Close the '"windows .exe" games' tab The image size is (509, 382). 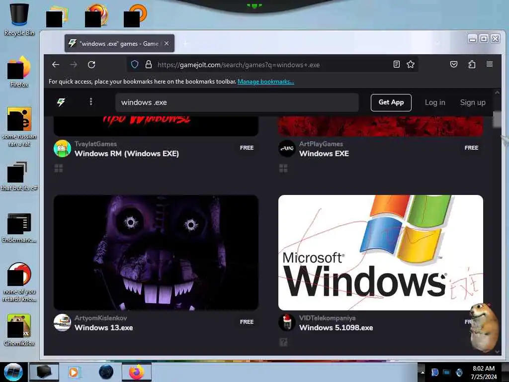pyautogui.click(x=167, y=43)
